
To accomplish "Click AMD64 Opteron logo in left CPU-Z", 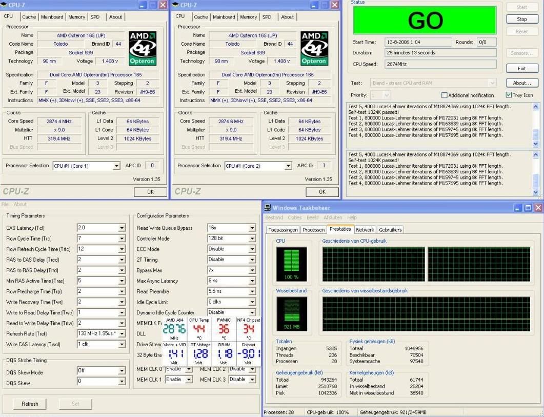I will (x=142, y=48).
